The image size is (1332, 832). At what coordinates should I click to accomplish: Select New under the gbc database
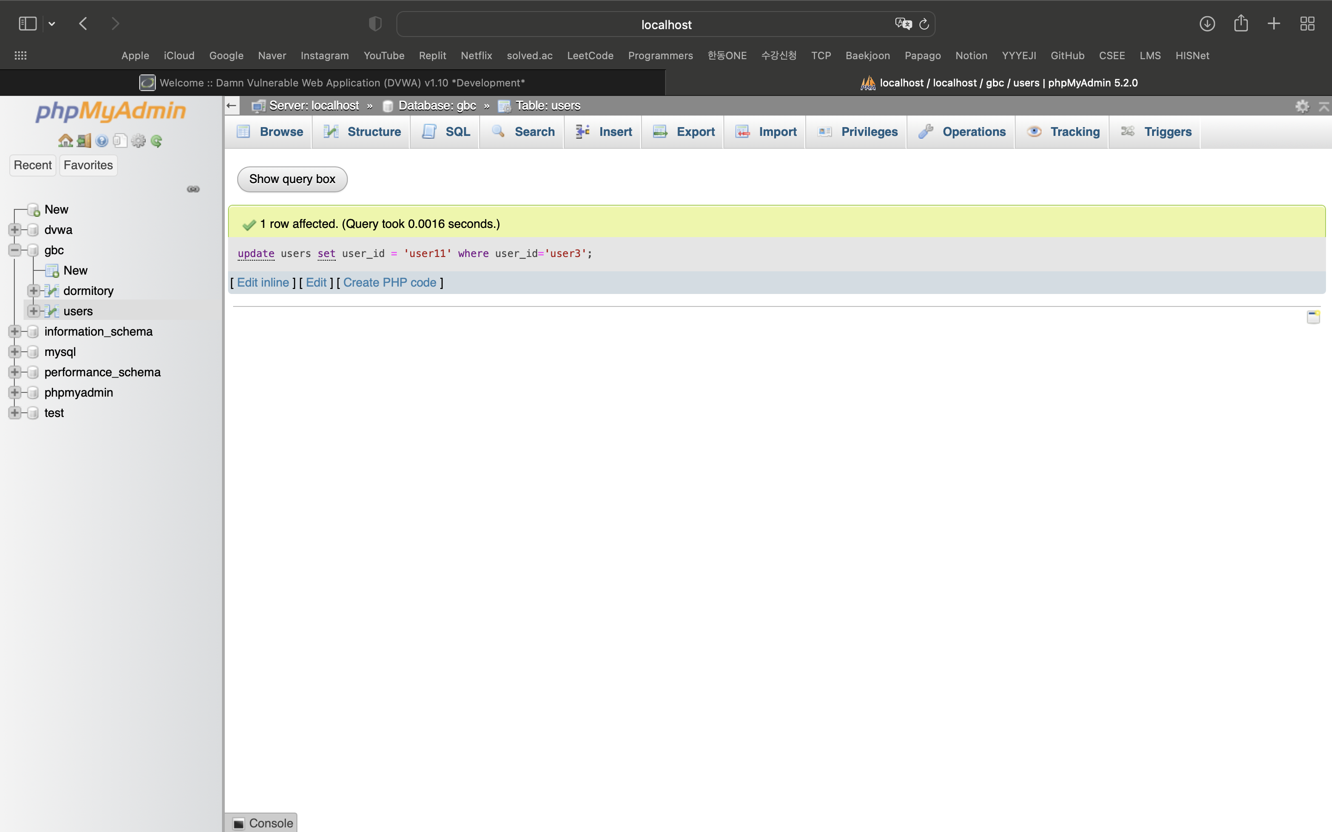(75, 270)
